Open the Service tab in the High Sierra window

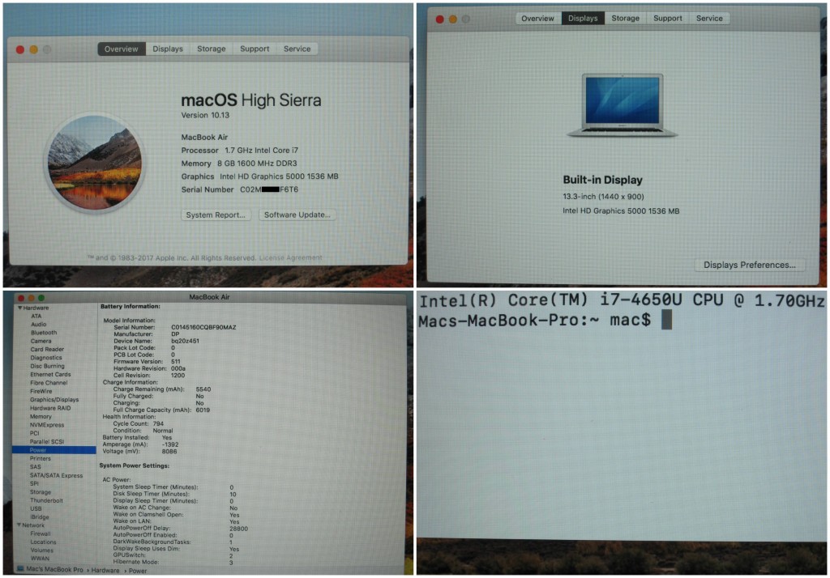tap(297, 49)
